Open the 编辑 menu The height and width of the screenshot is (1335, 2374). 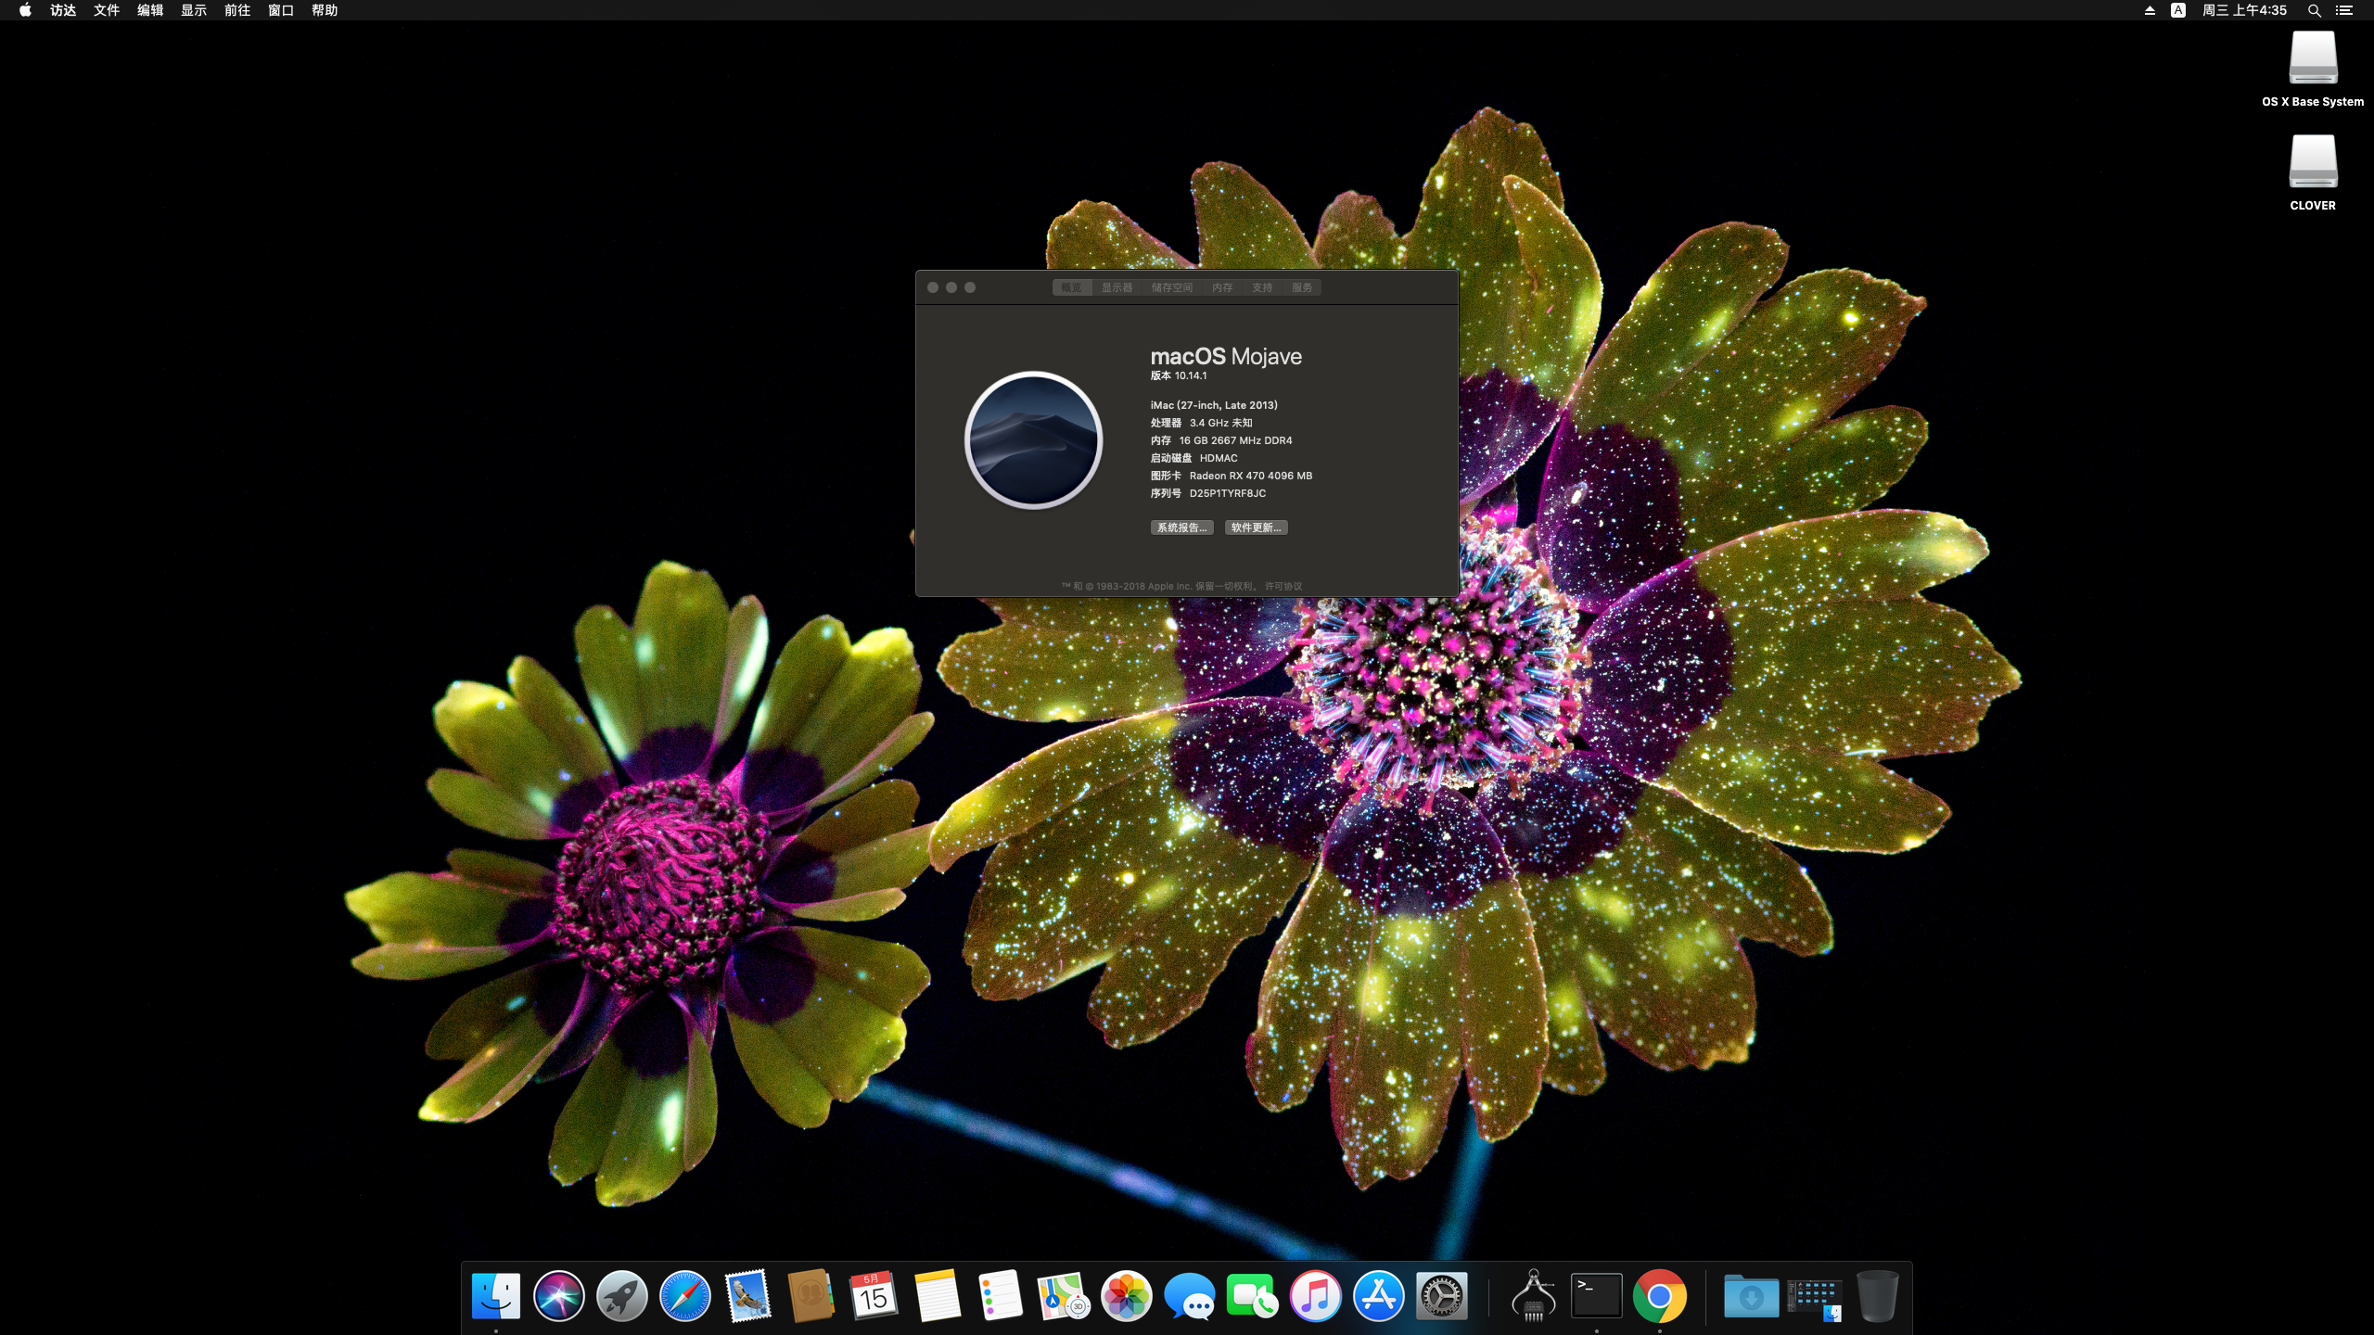[150, 10]
